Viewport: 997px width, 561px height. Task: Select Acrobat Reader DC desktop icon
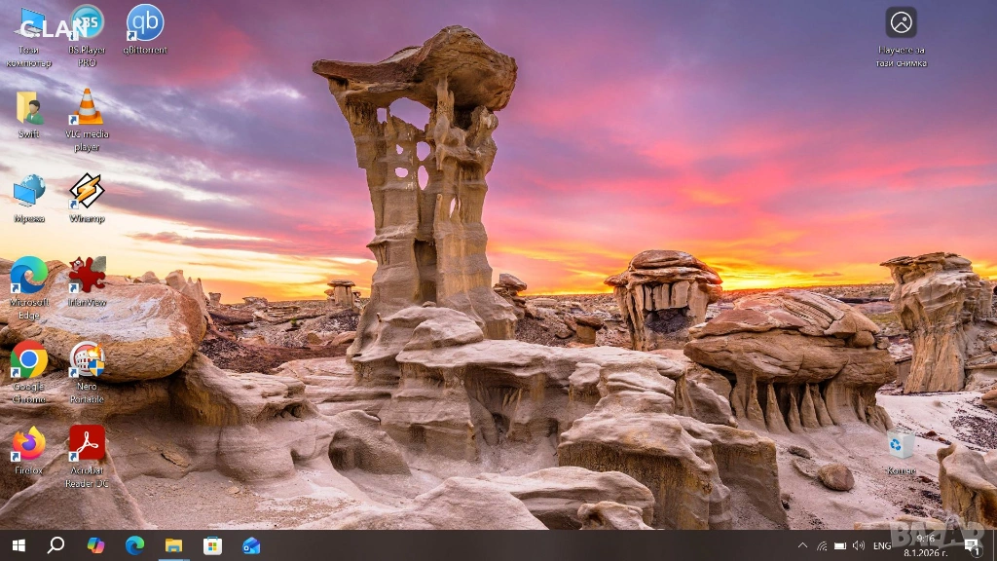[x=87, y=444]
